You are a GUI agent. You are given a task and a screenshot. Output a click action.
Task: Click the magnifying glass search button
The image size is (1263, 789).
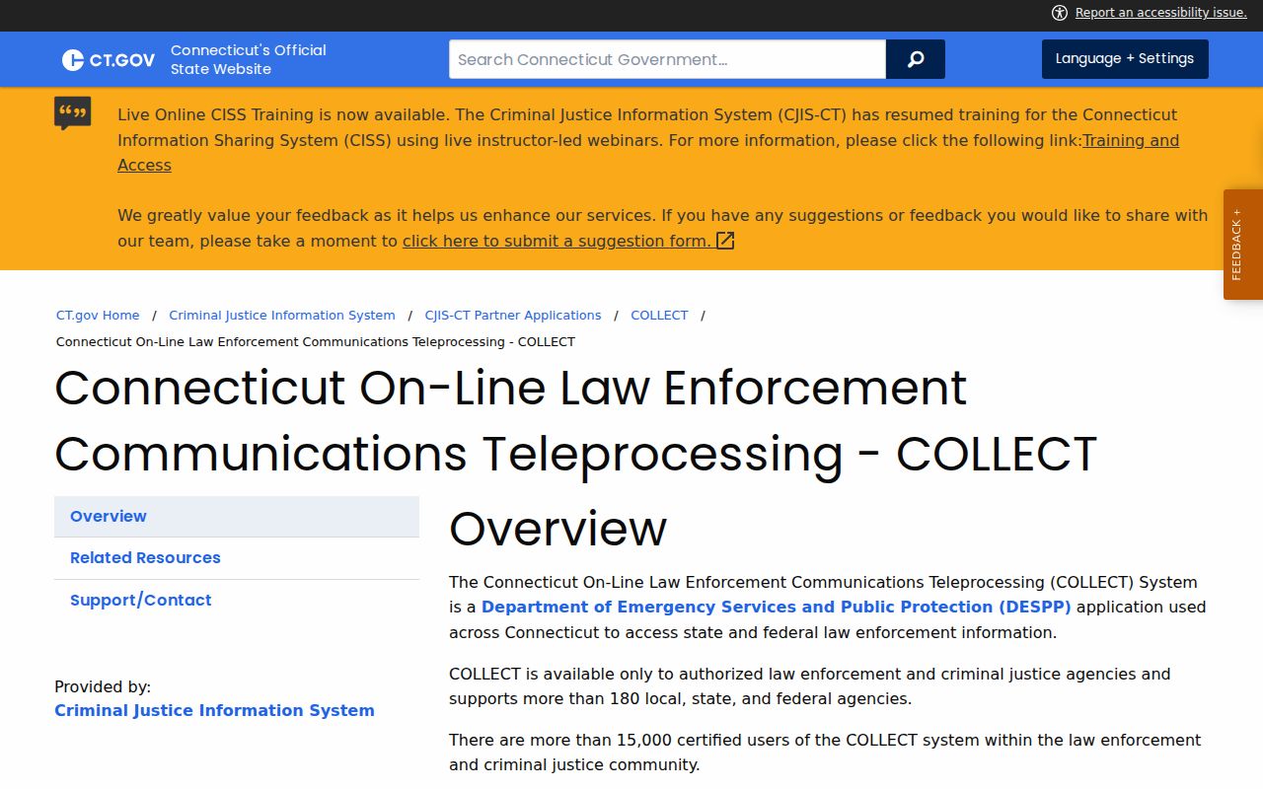[x=916, y=59]
